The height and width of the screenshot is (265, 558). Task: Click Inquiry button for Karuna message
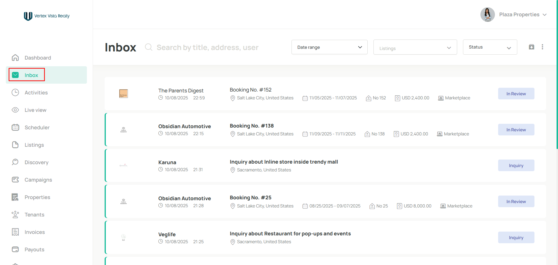pos(516,165)
